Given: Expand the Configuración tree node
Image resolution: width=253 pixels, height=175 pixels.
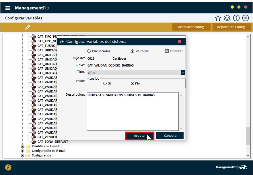Looking at the screenshot, I should coord(22,155).
